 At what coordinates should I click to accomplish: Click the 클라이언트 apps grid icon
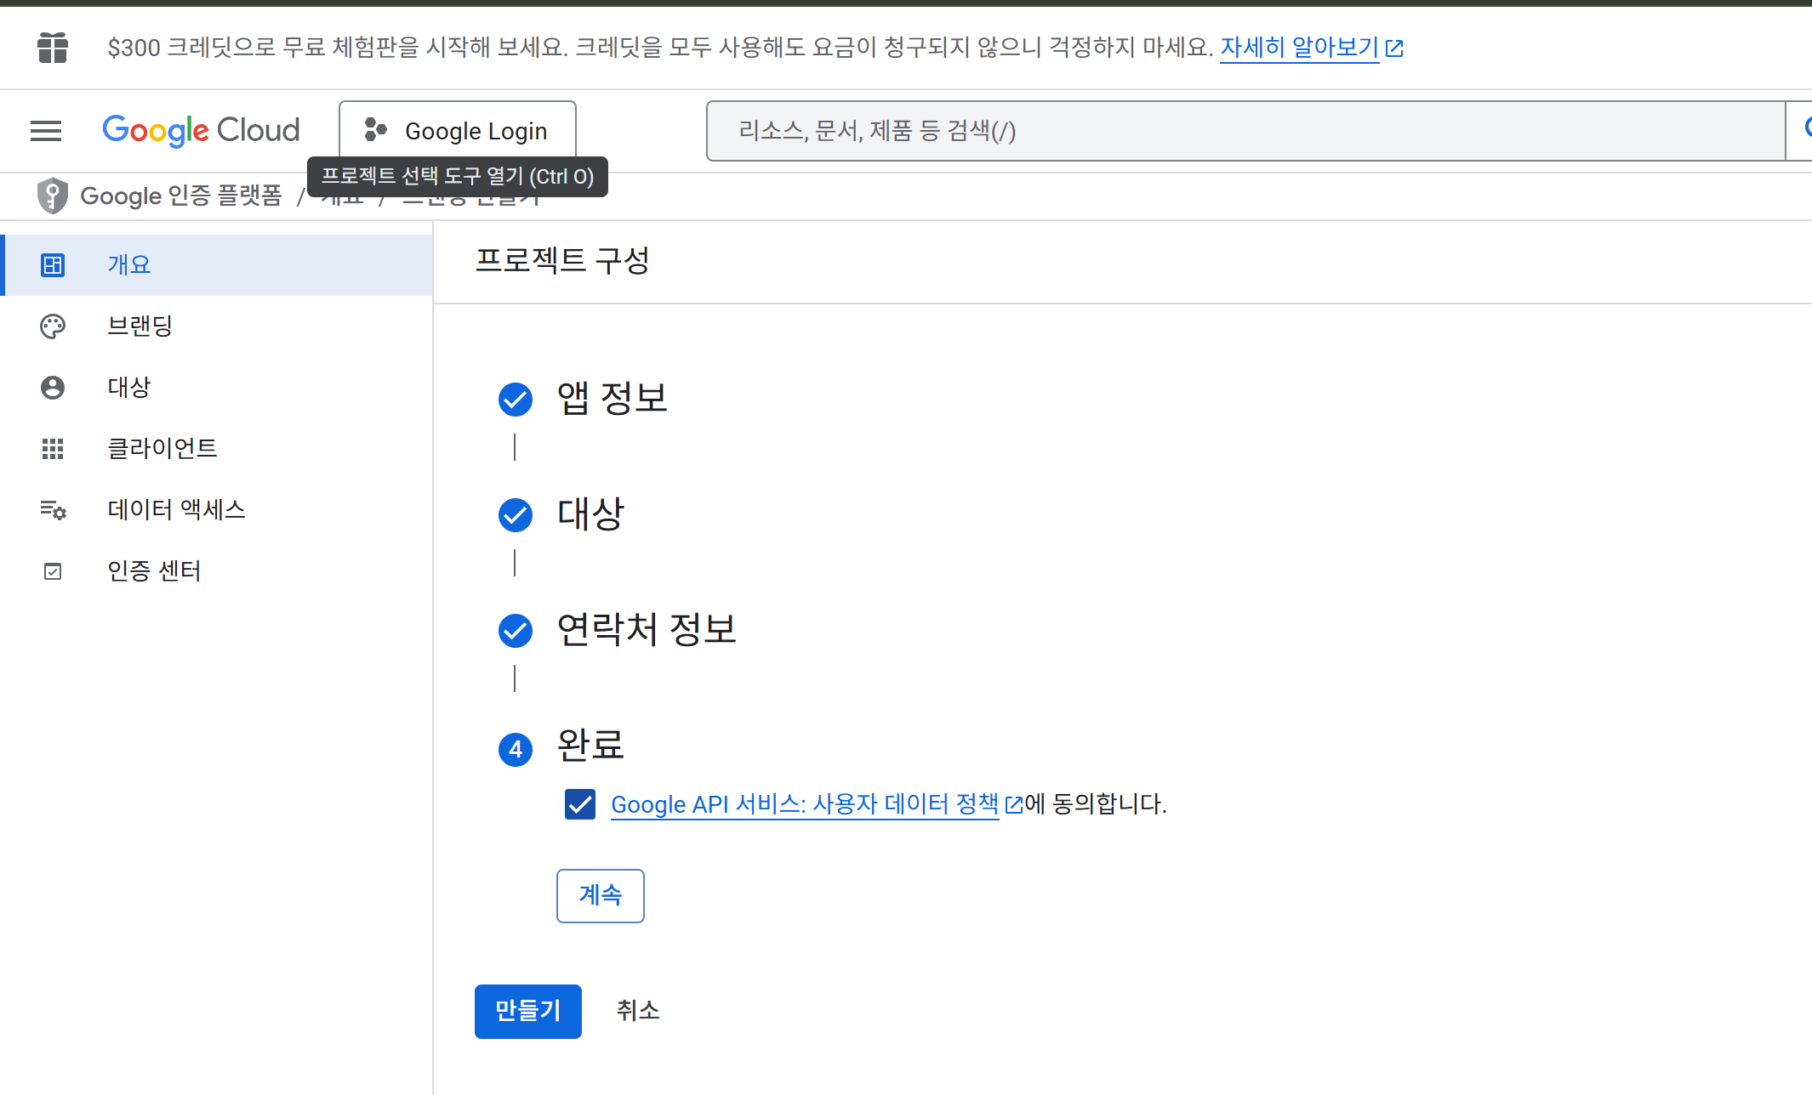53,448
